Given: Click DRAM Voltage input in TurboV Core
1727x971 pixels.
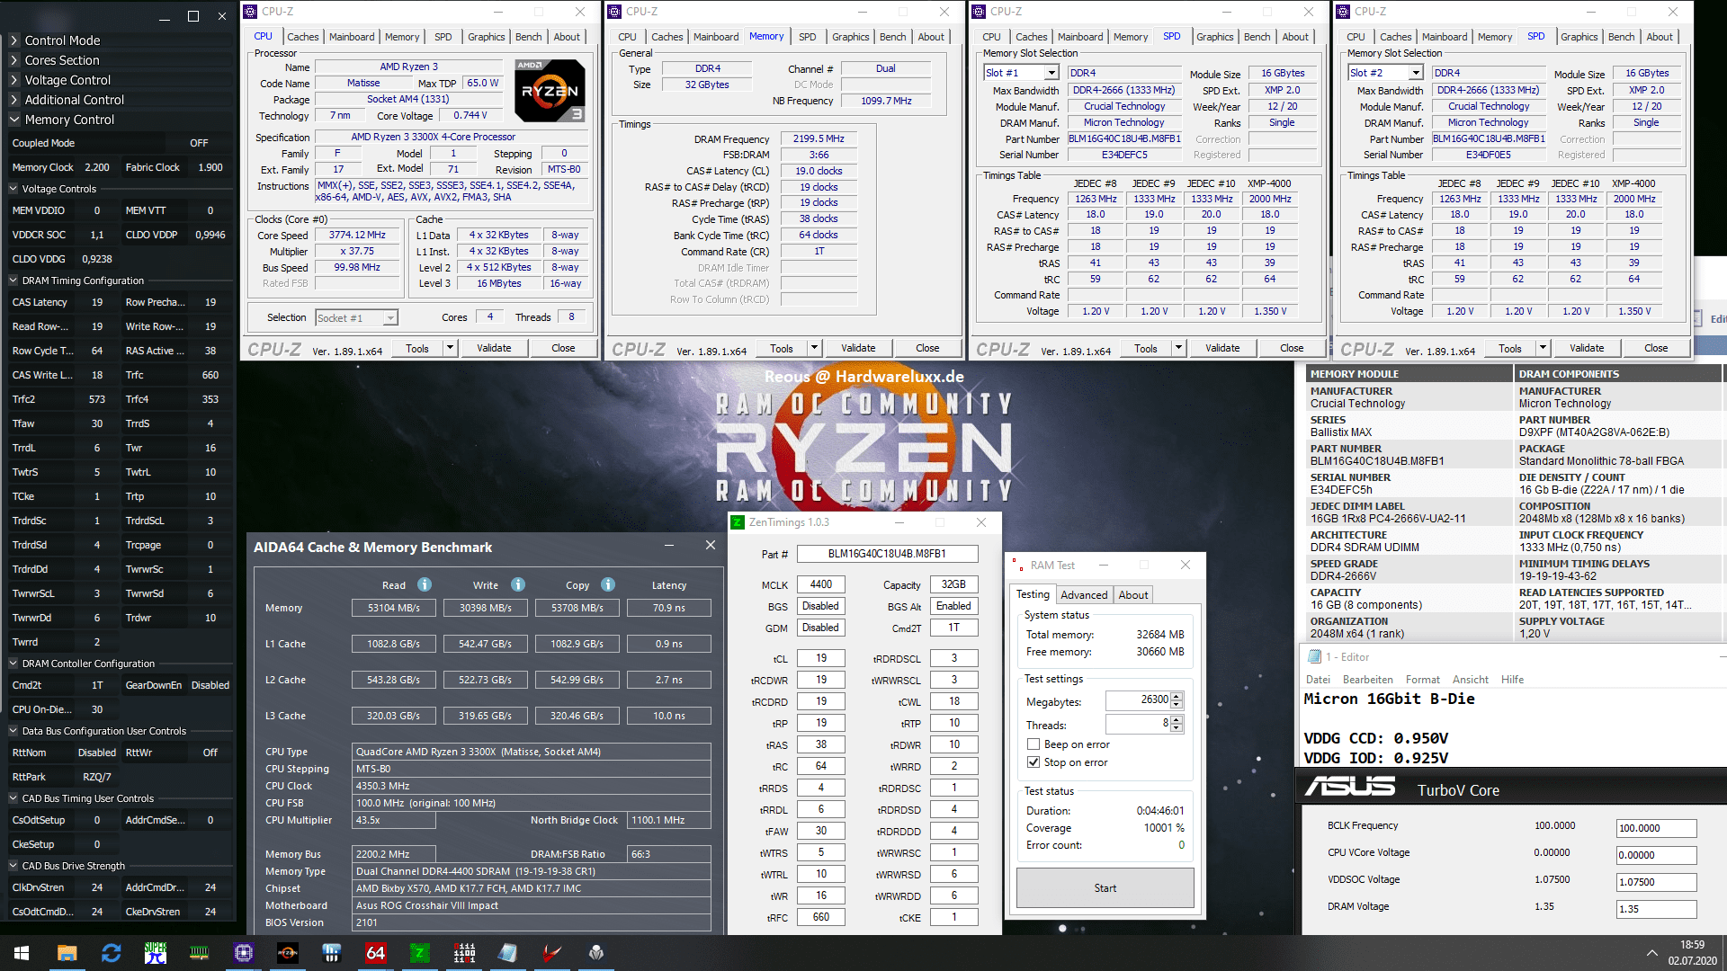Looking at the screenshot, I should (1656, 909).
